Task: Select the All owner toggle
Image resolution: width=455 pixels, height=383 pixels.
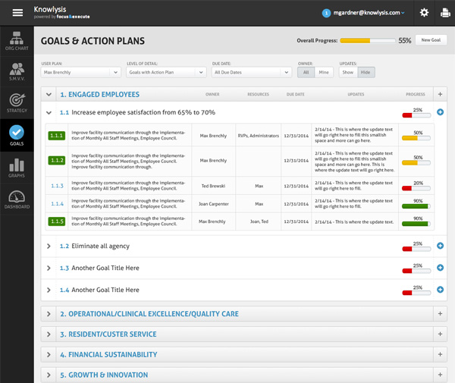Action: 306,72
